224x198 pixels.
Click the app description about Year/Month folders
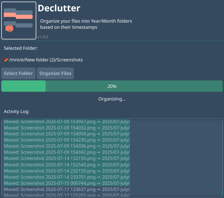86,24
